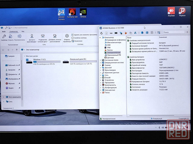
Task: Select Локальный диск (D:) drive
Action: [x=80, y=61]
